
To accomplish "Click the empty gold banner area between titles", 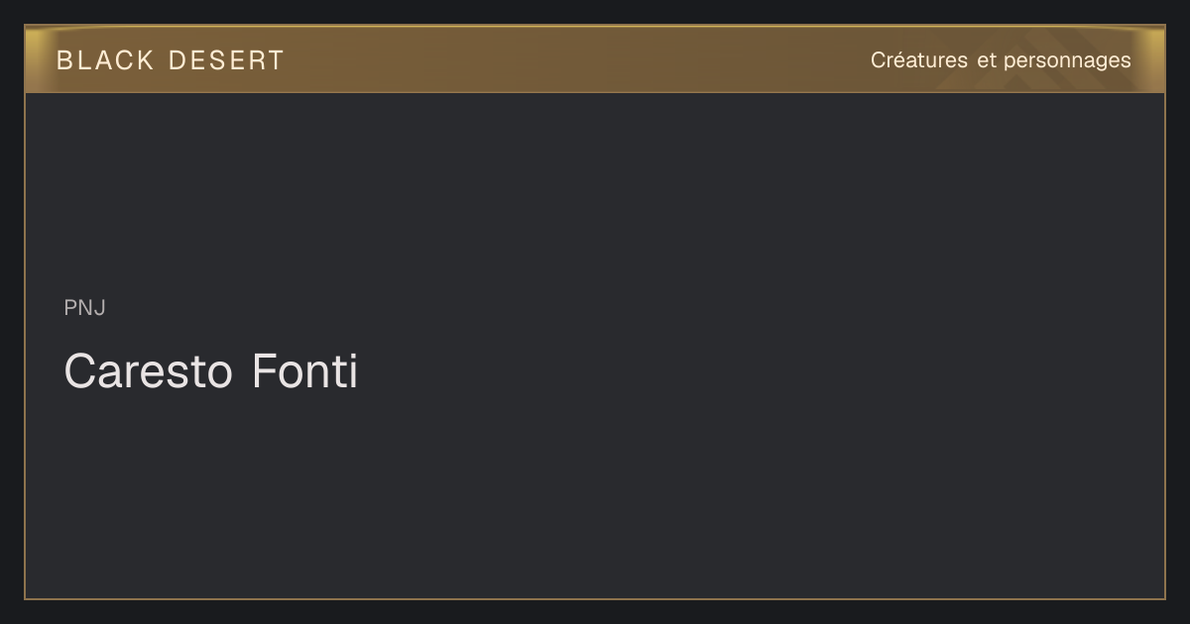I will click(575, 59).
